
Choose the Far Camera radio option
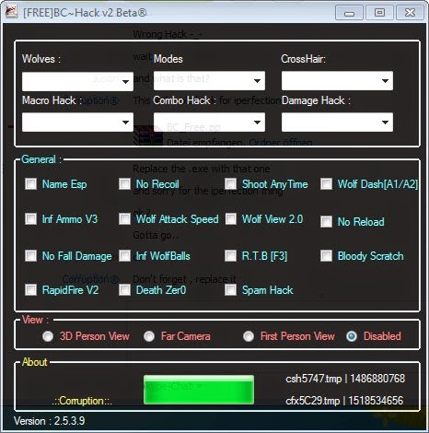click(149, 336)
